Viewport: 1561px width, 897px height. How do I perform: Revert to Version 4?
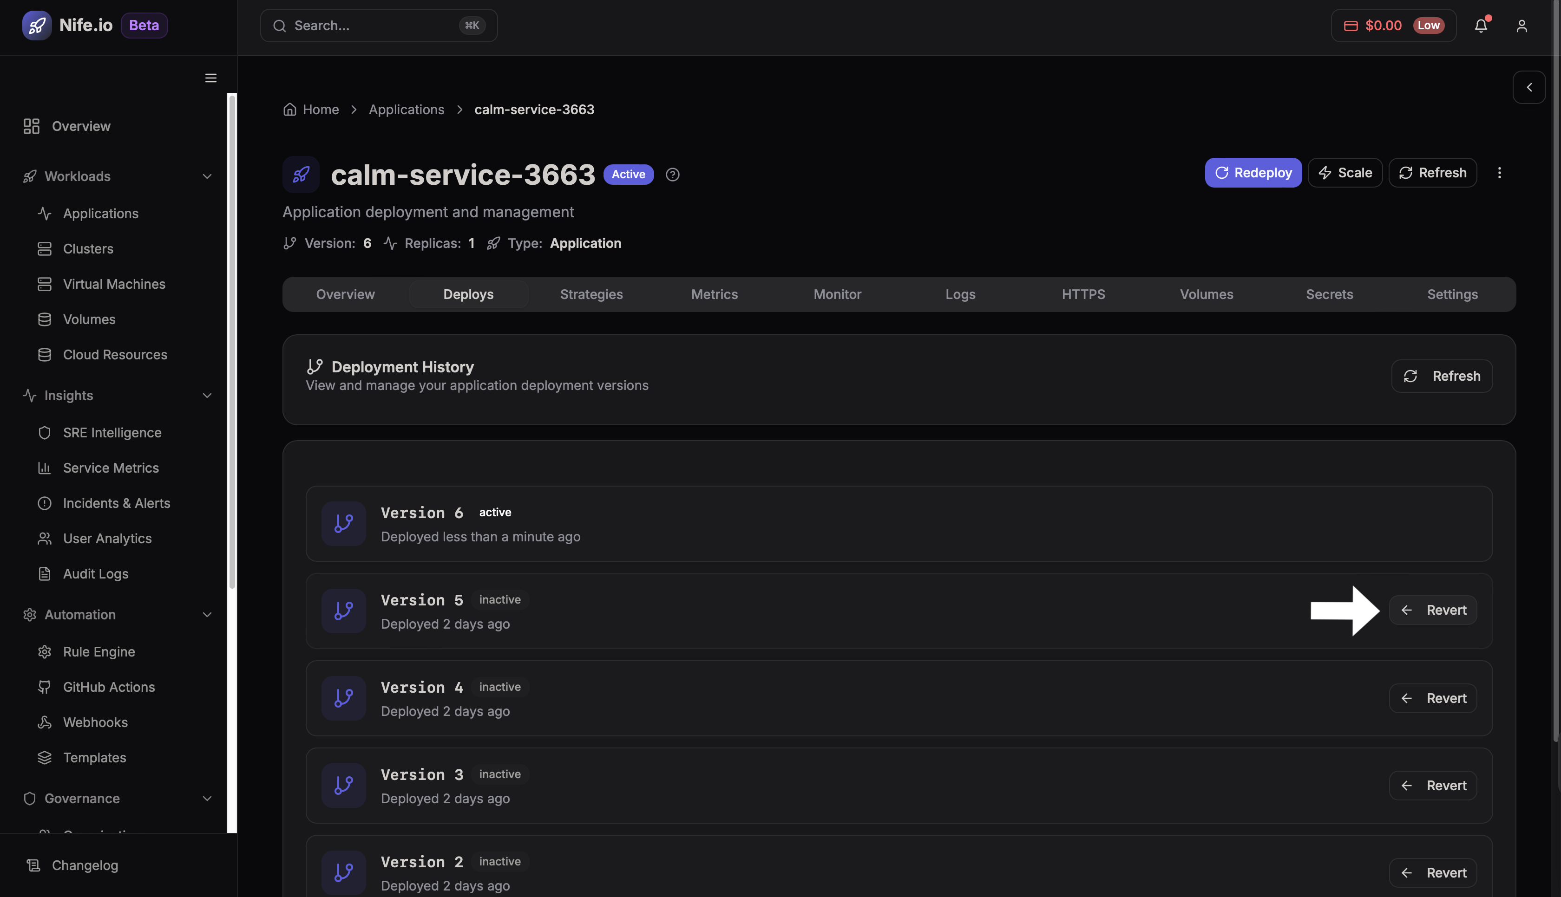1433,698
